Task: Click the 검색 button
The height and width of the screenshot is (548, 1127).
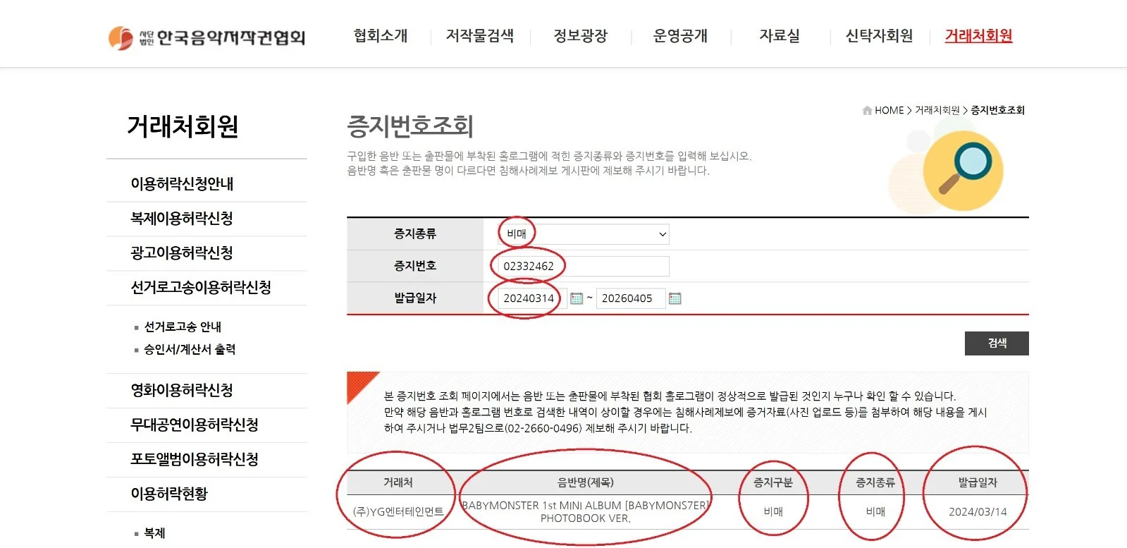Action: pos(997,343)
